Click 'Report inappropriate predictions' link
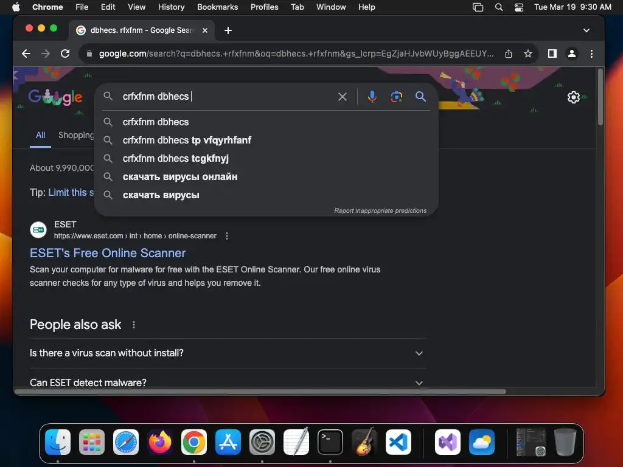Viewport: 623px width, 467px height. click(380, 210)
